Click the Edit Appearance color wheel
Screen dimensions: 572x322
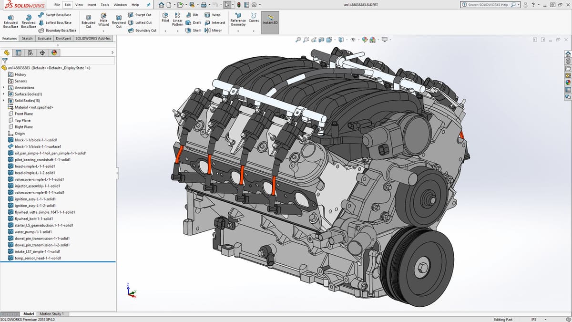pos(365,40)
